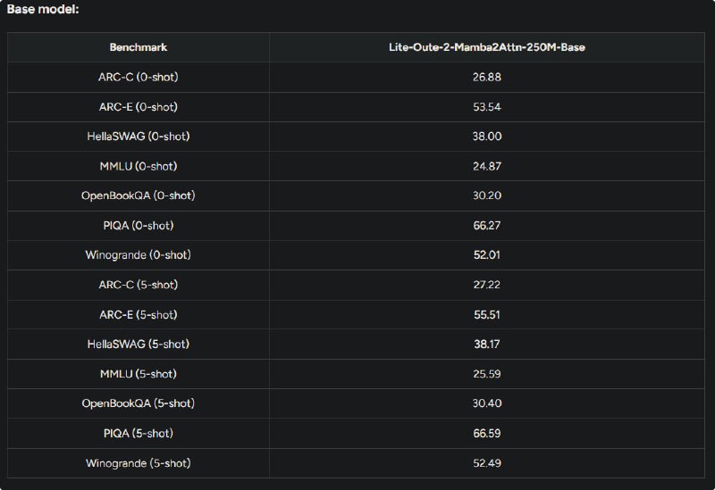This screenshot has height=490, width=715.
Task: Click the Lite-Oute-2-Mamba2Attn-250M-Base column header
Action: click(x=486, y=47)
